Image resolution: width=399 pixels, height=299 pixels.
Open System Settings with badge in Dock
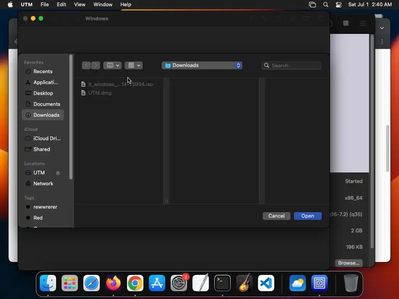tap(179, 283)
